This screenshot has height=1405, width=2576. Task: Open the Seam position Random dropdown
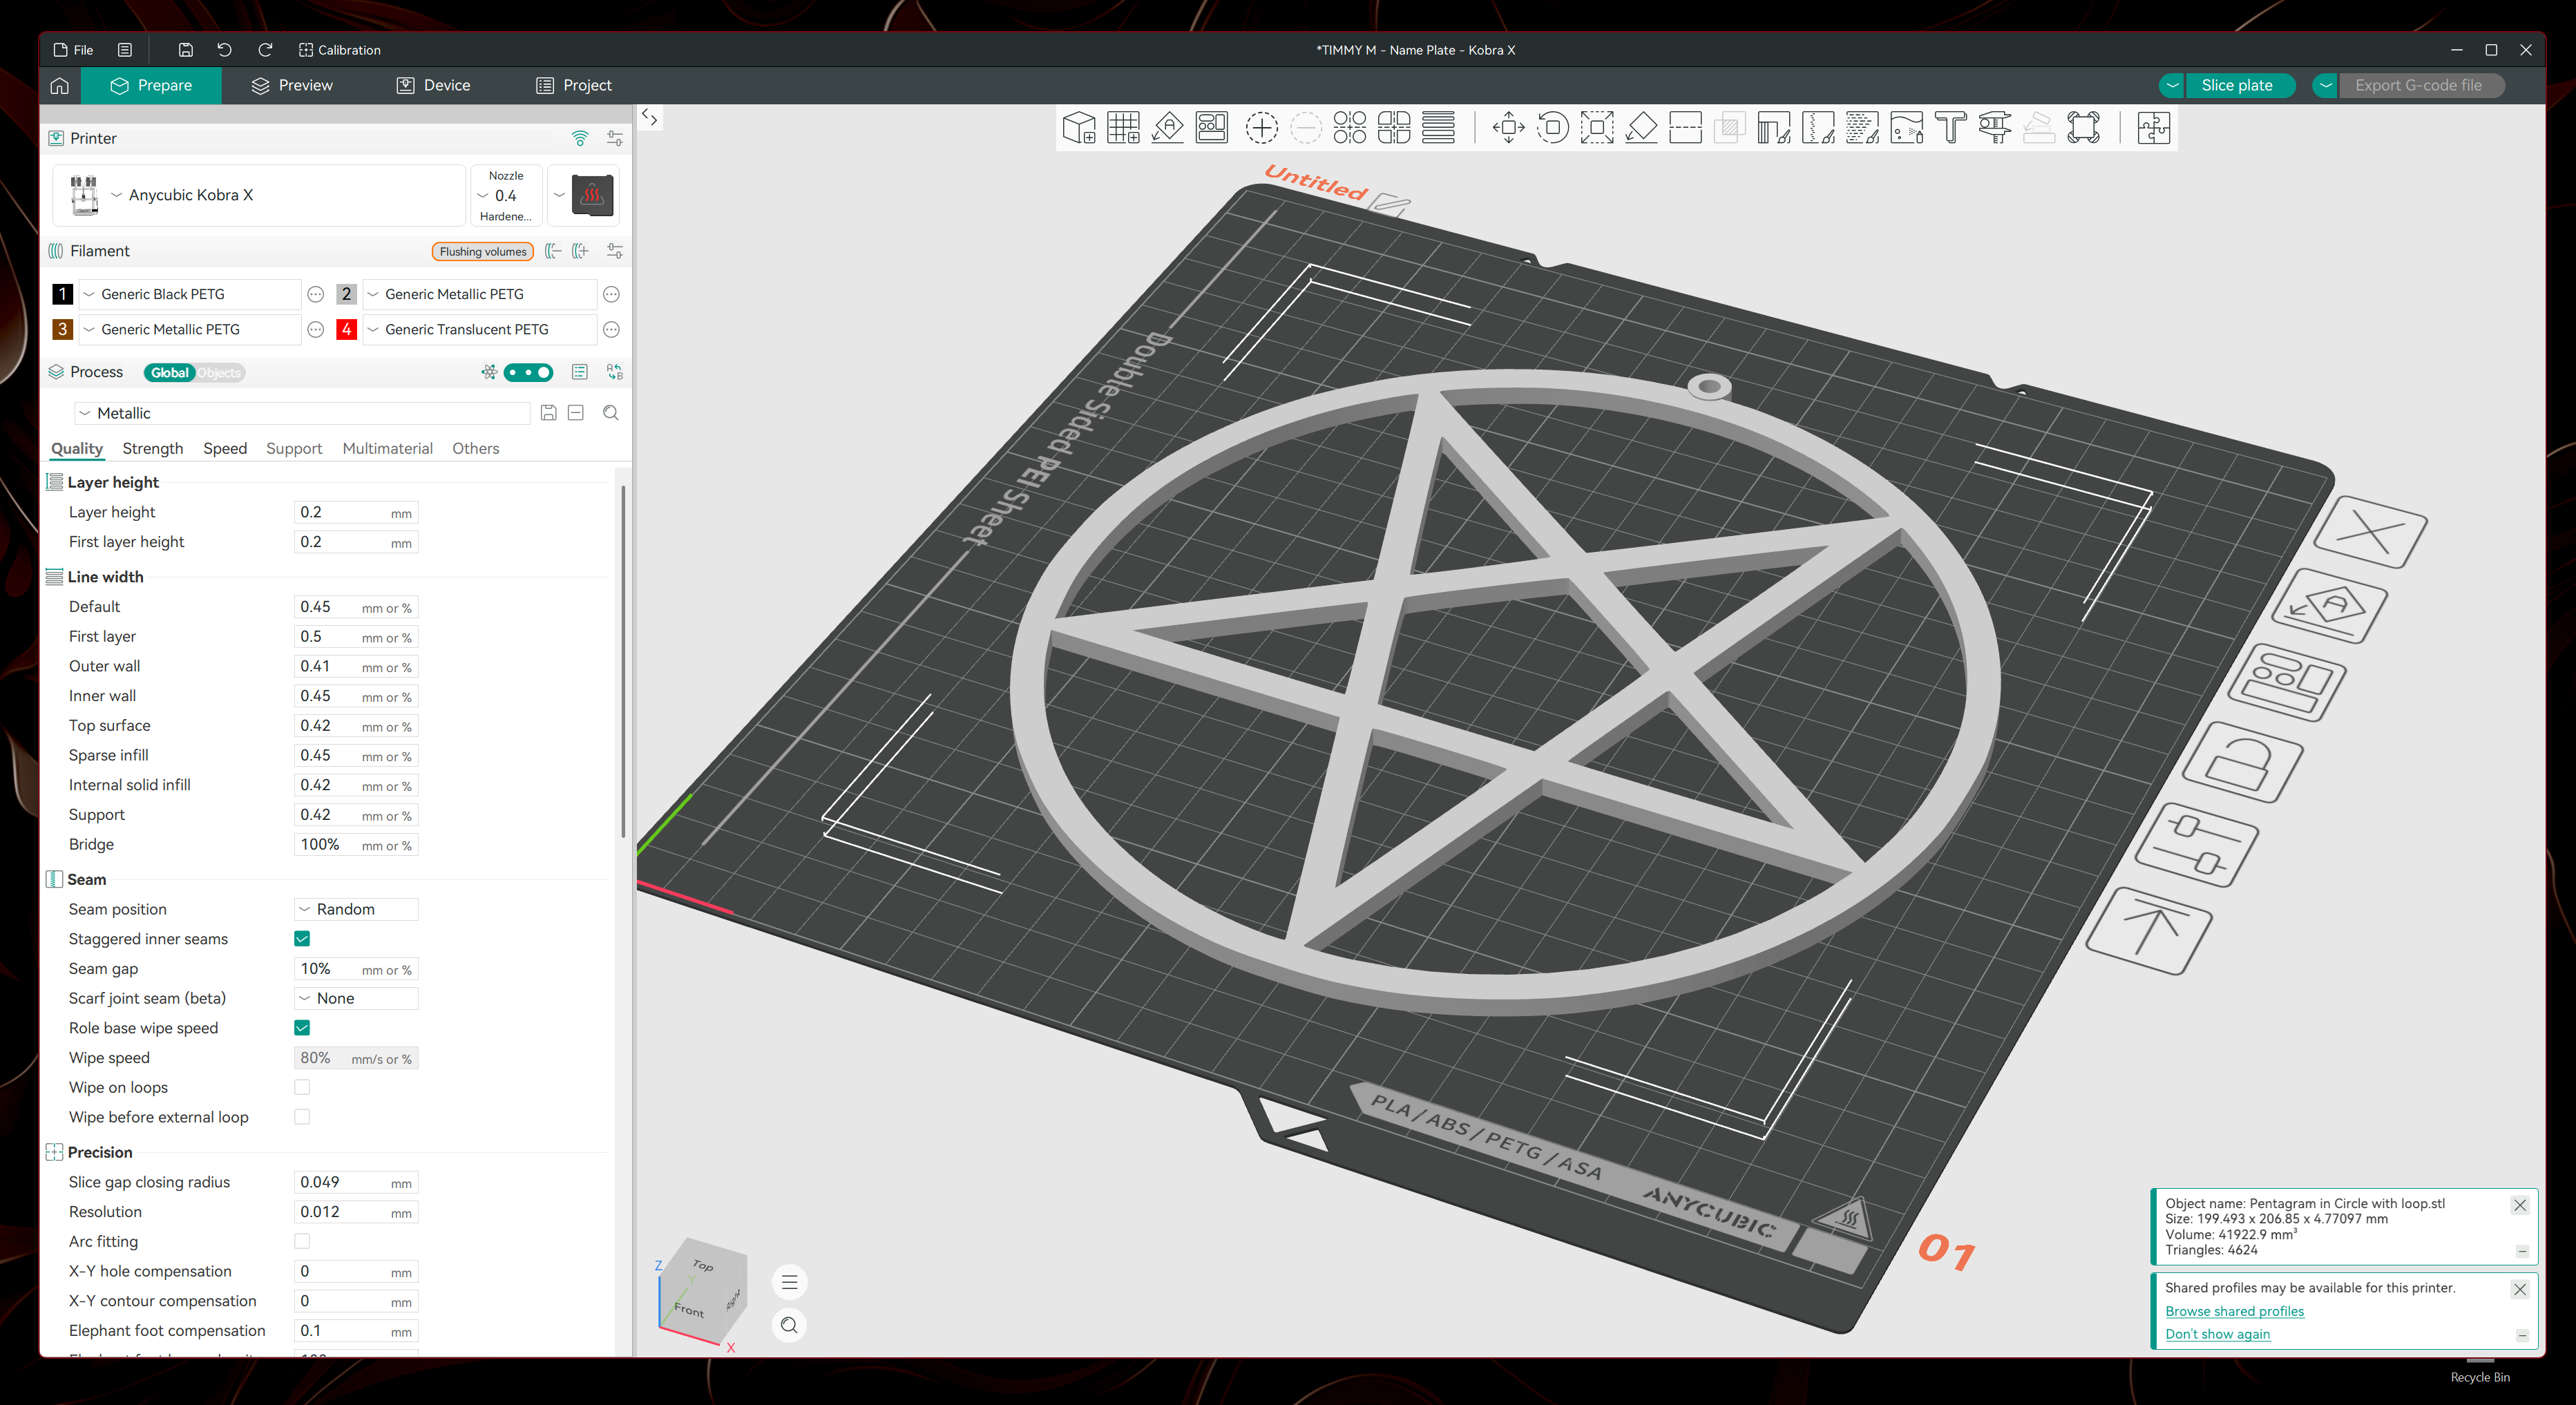[x=356, y=909]
